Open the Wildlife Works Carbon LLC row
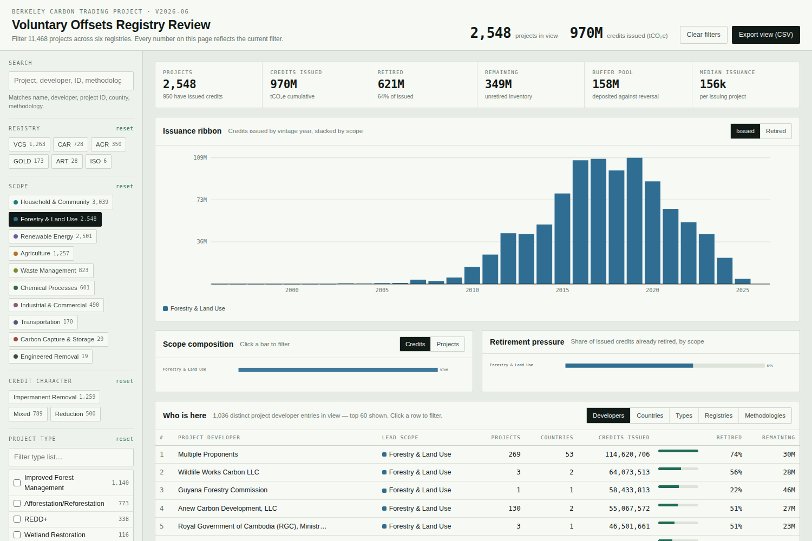The height and width of the screenshot is (541, 812). (x=477, y=472)
